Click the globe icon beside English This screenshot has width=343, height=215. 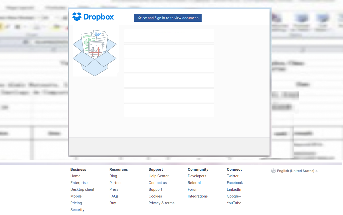274,171
